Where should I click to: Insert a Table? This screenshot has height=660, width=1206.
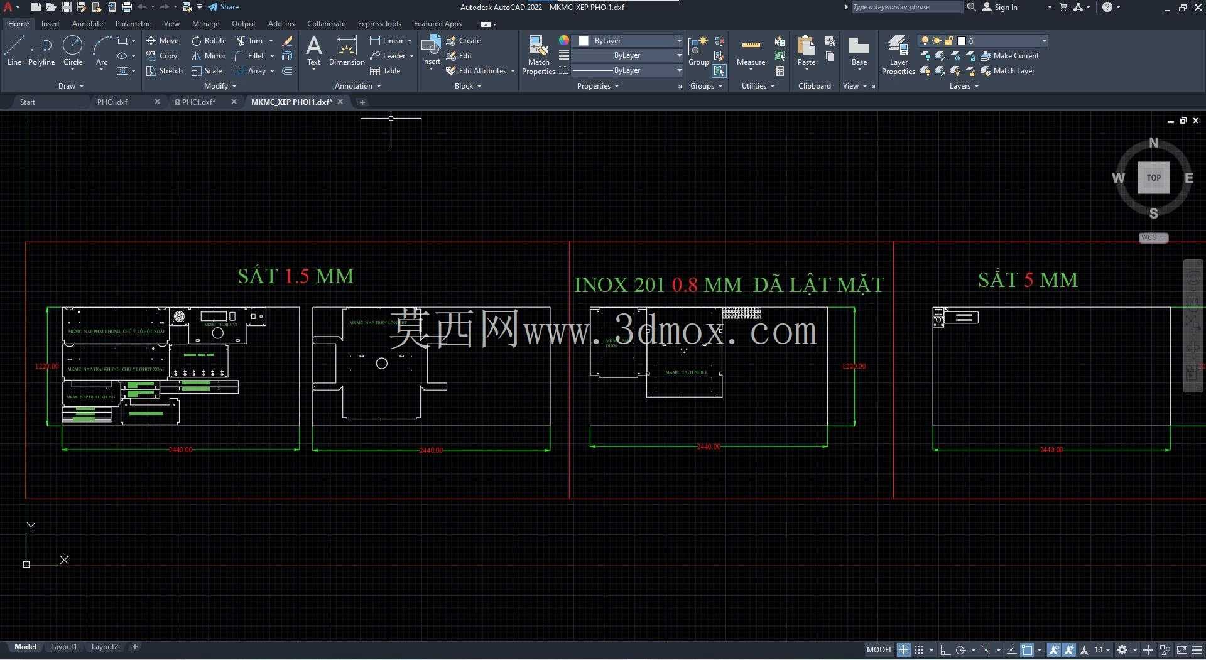click(385, 71)
